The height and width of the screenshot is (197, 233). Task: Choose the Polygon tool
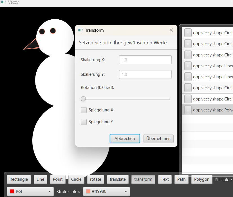coord(202,179)
